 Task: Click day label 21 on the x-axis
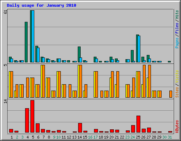[117, 137]
